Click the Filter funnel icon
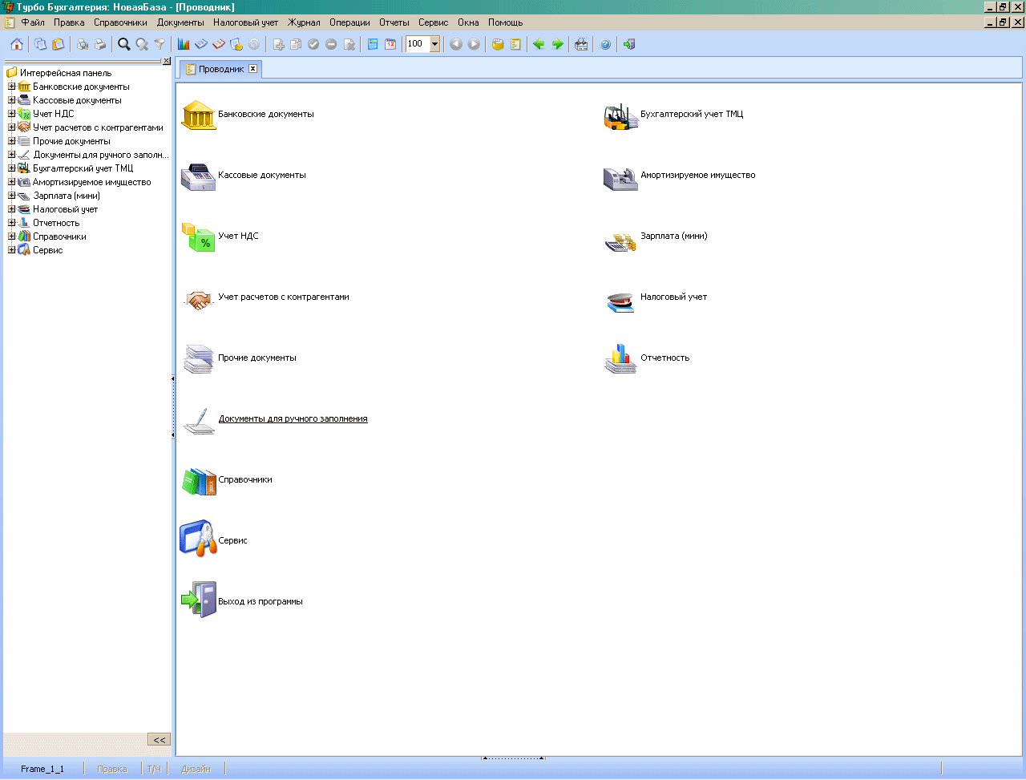1026x780 pixels. (x=160, y=44)
